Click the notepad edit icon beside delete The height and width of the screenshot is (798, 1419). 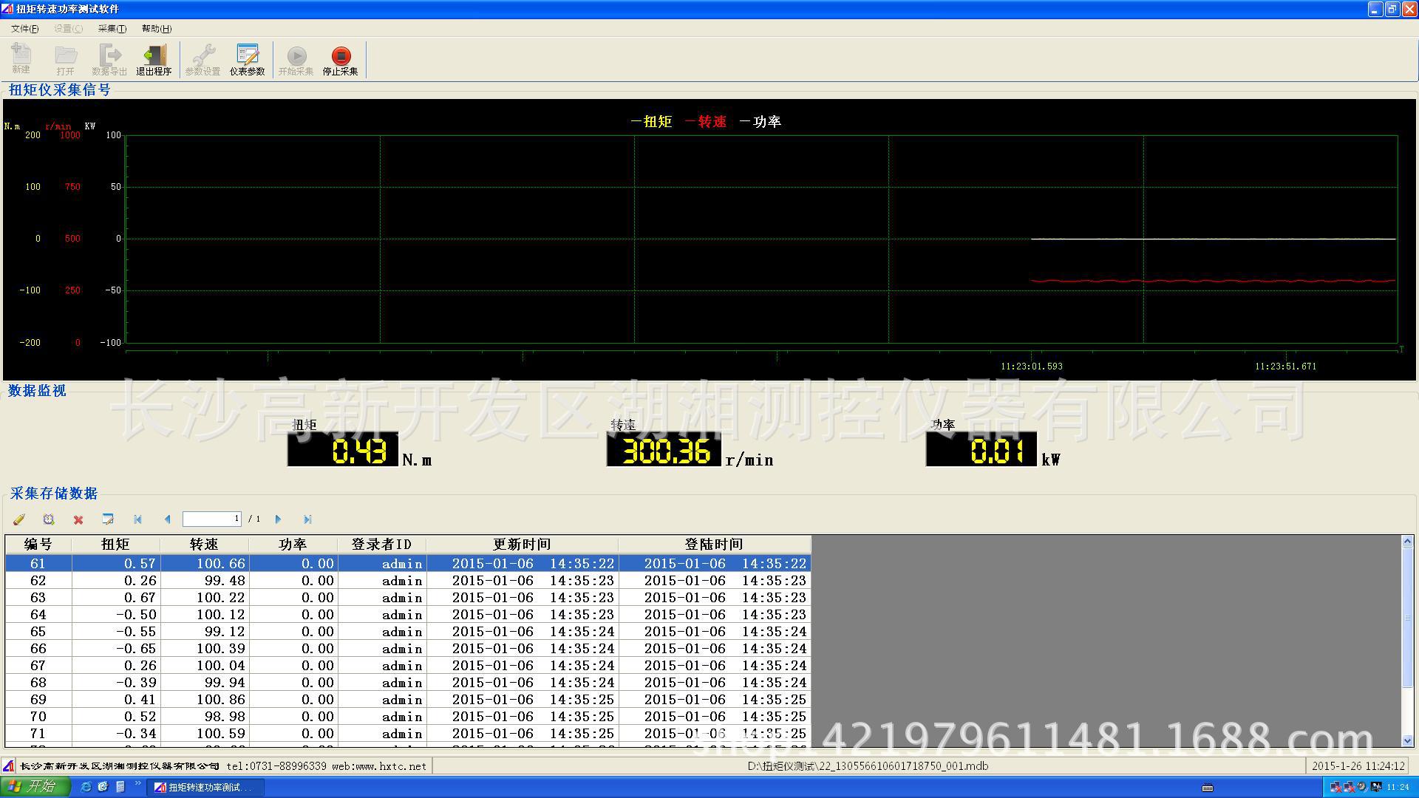[x=108, y=519]
